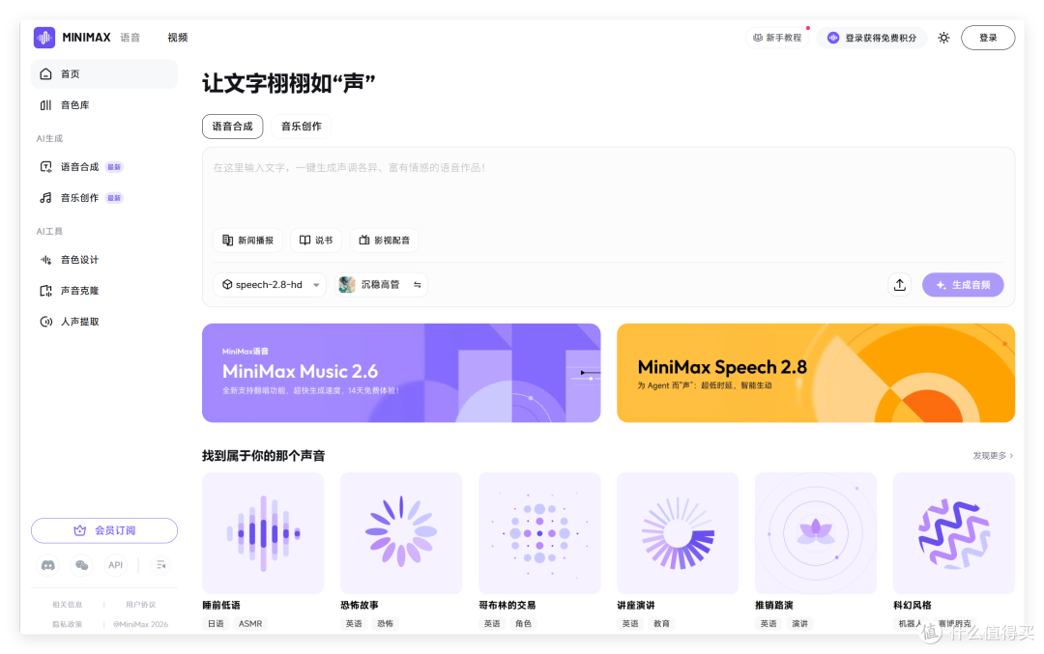Open the 新手教程 tutorial
Image resolution: width=1044 pixels, height=654 pixels.
(777, 38)
